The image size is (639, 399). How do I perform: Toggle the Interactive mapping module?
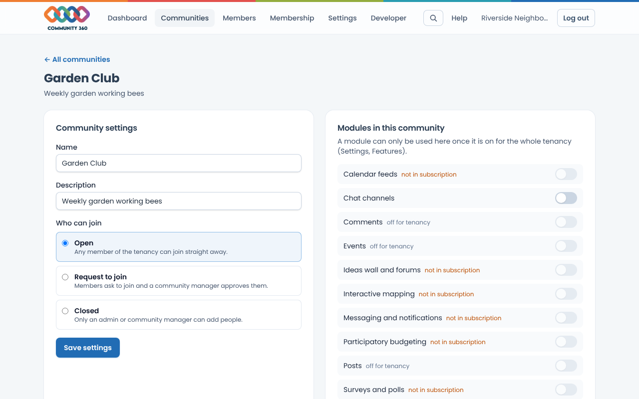point(566,294)
